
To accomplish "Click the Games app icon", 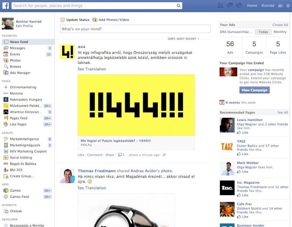I will [6, 190].
